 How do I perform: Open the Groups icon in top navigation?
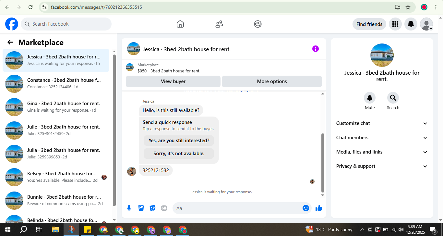[258, 24]
